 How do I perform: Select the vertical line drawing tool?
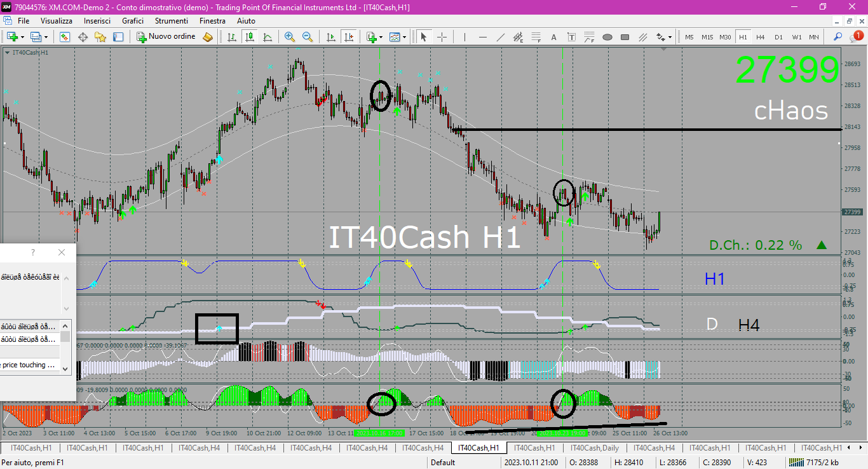point(465,37)
